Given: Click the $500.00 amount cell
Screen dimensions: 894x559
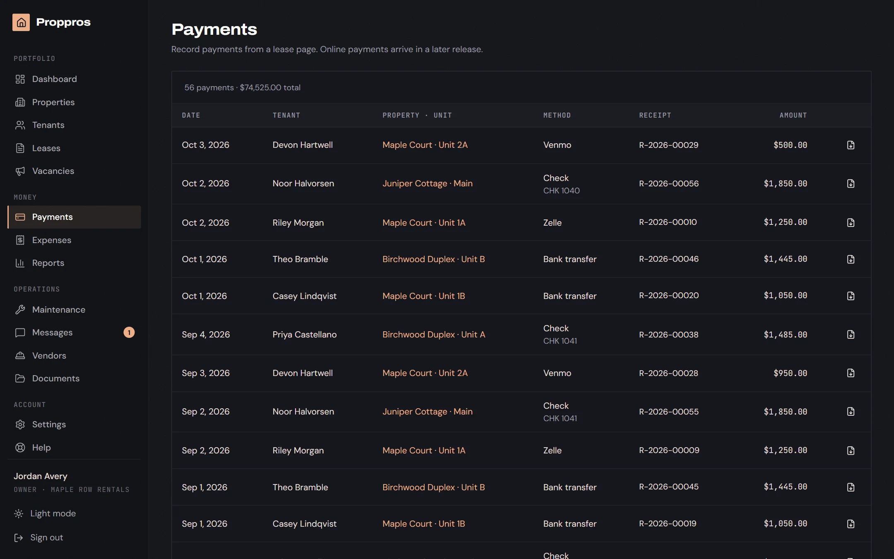Looking at the screenshot, I should pos(790,145).
